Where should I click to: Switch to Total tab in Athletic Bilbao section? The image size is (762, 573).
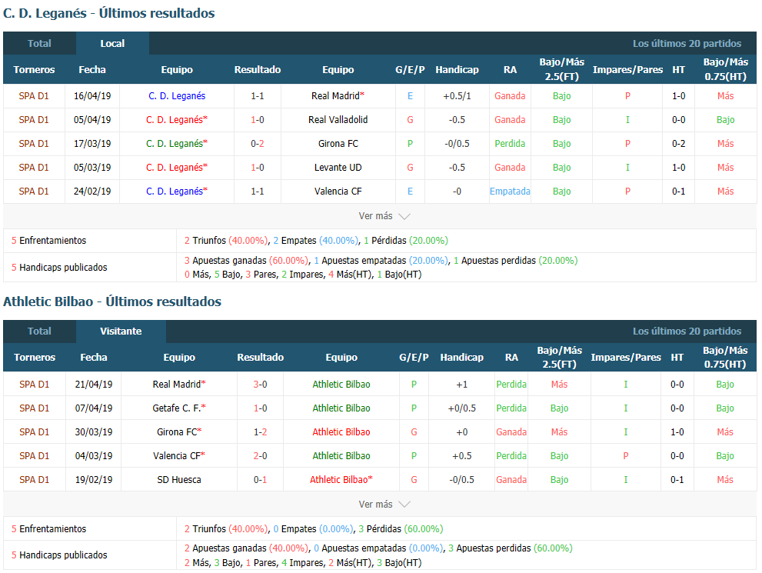[x=39, y=331]
